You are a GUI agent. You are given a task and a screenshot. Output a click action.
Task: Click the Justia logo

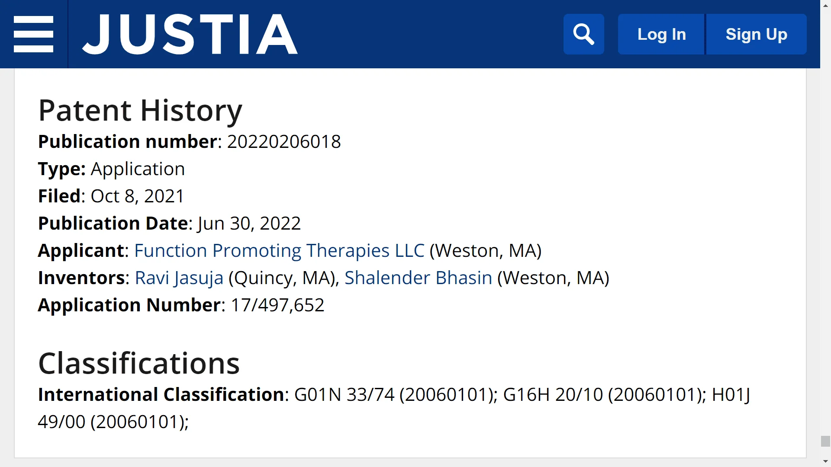(190, 34)
